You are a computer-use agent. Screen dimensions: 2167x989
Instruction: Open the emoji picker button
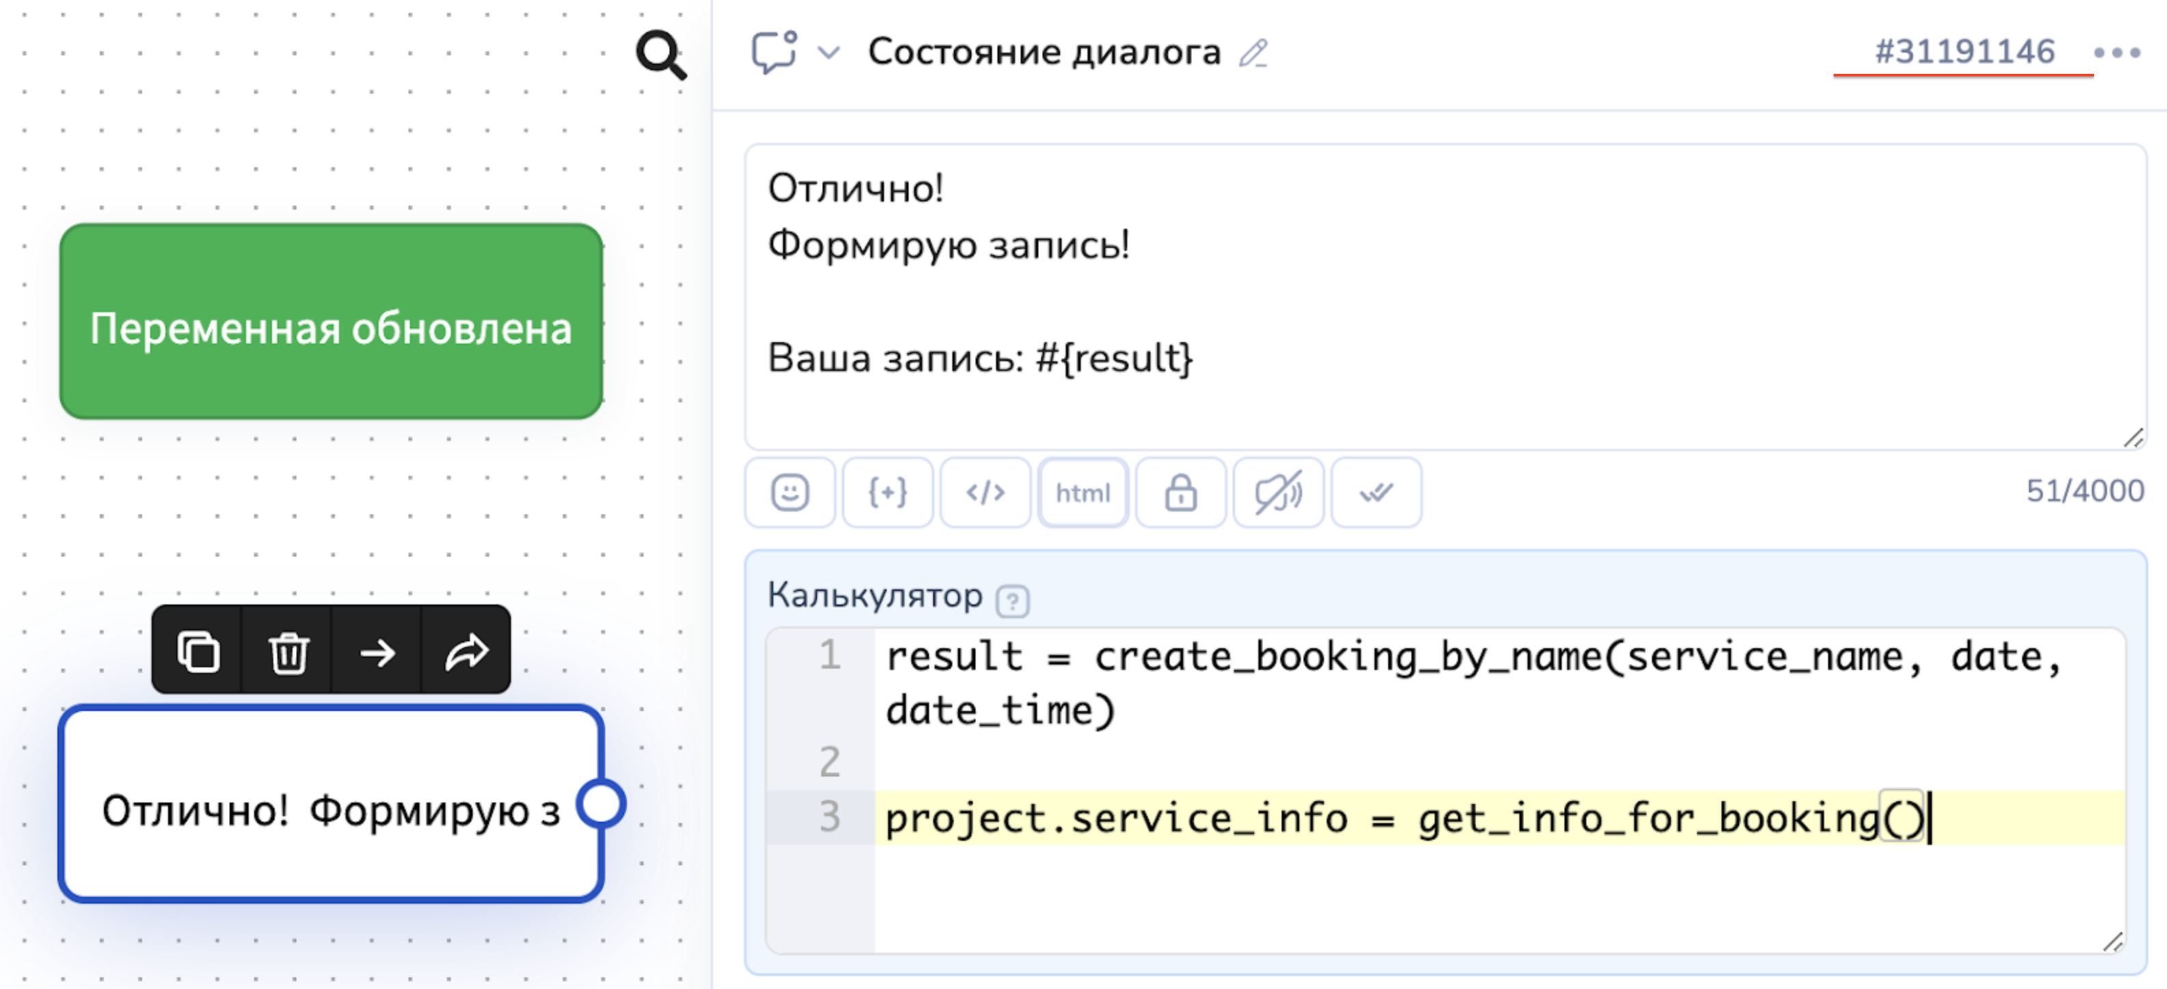789,493
